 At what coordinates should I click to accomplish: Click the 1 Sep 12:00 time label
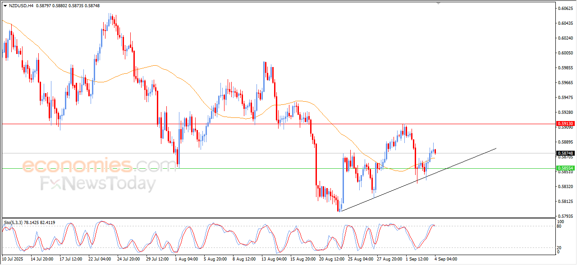click(x=417, y=259)
